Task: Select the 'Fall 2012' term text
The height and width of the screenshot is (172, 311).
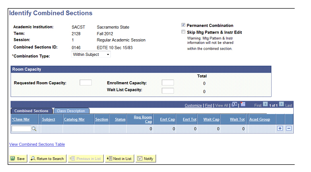Action: (x=105, y=34)
